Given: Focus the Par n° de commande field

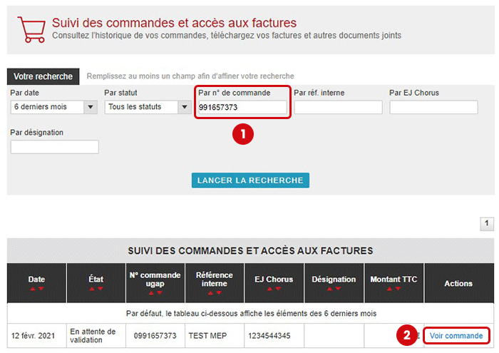Looking at the screenshot, I should click(242, 107).
